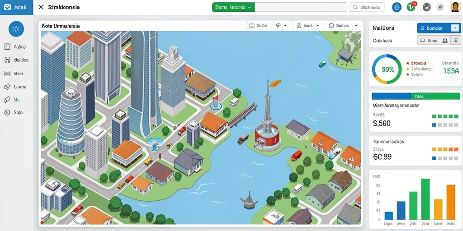Click the Suriers toolbar button
Viewport: 463px width, 231px height.
[339, 26]
